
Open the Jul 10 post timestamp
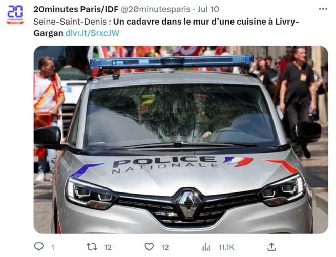pos(208,9)
